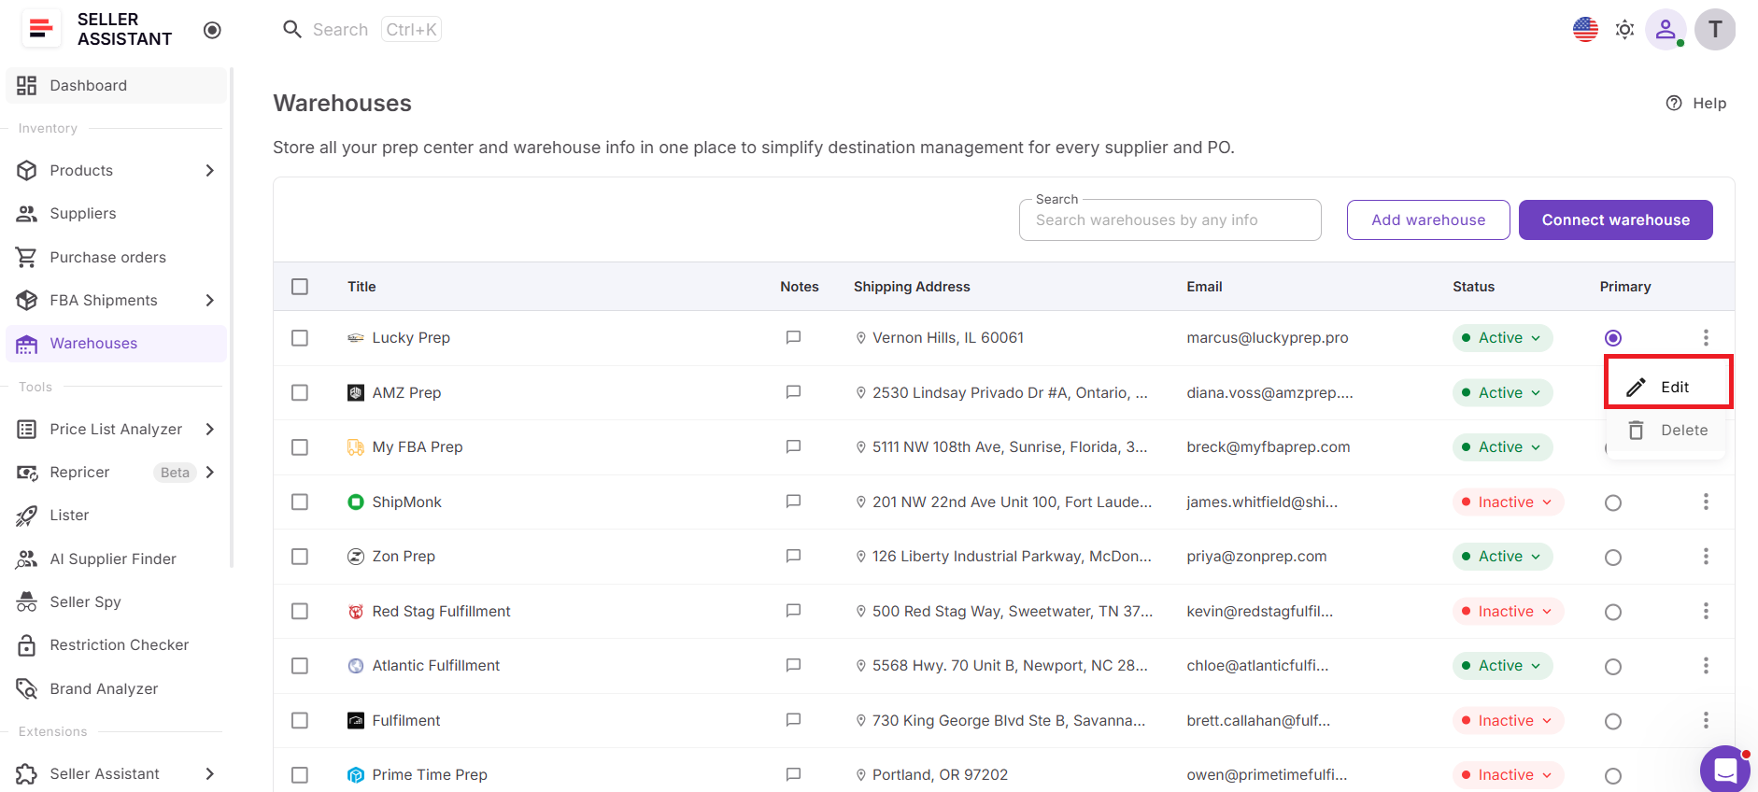The image size is (1758, 792).
Task: Open notes for Zon Prep
Action: 793,557
